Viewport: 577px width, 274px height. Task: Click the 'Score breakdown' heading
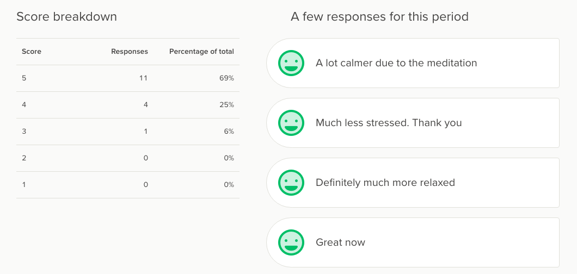tap(66, 17)
